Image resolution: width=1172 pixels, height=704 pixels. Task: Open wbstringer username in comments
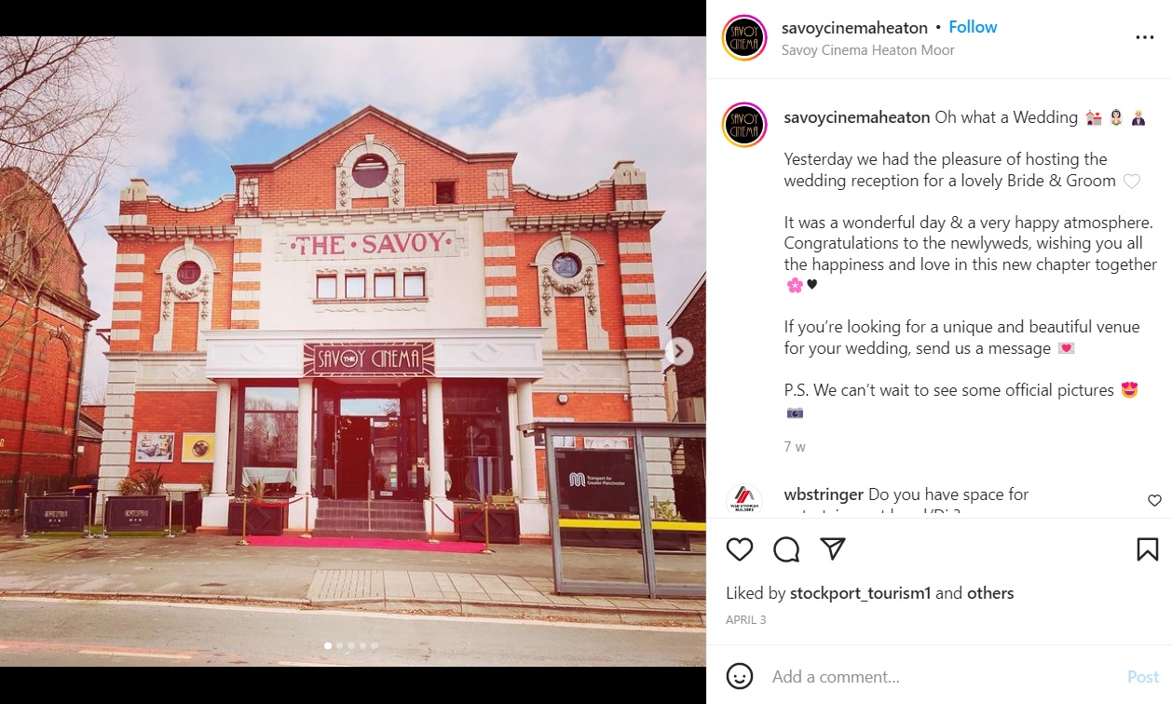(x=824, y=494)
